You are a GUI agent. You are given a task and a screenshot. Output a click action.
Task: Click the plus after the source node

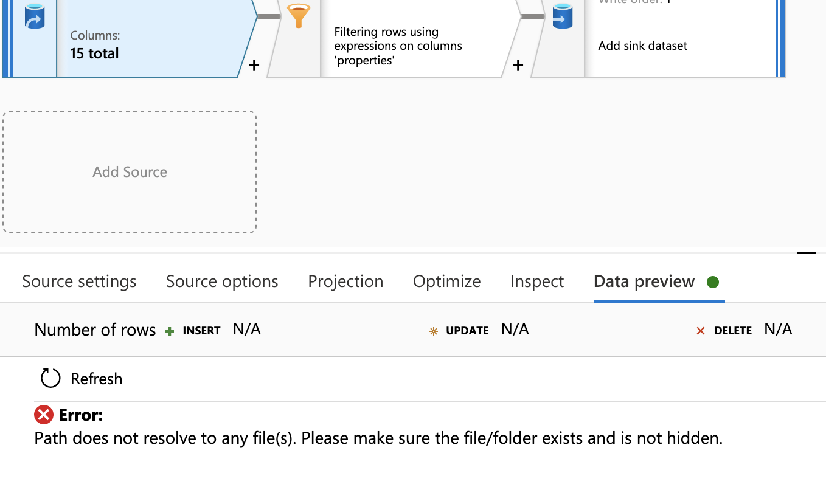pyautogui.click(x=254, y=65)
